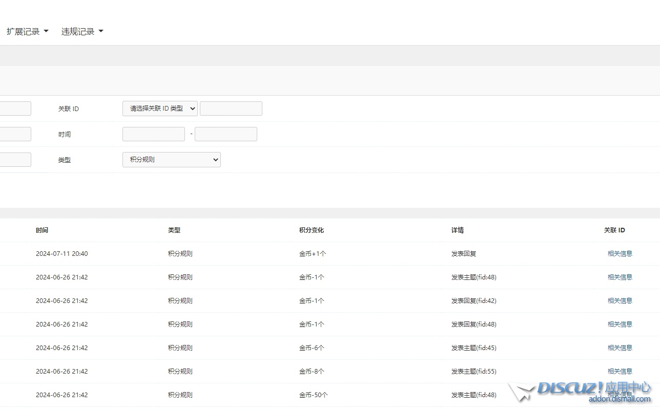This screenshot has width=660, height=412.
Task: Click the partially visible input left of 时间 label
Action: pos(15,134)
